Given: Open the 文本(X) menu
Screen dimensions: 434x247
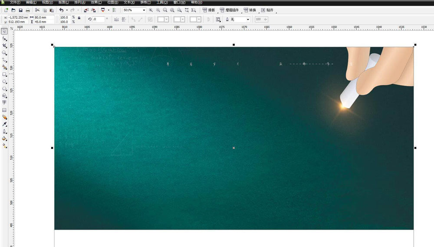Looking at the screenshot, I should click(x=129, y=2).
